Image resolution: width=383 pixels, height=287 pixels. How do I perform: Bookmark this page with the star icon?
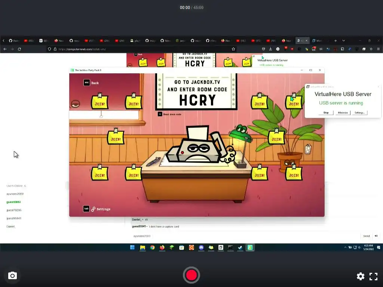233,49
